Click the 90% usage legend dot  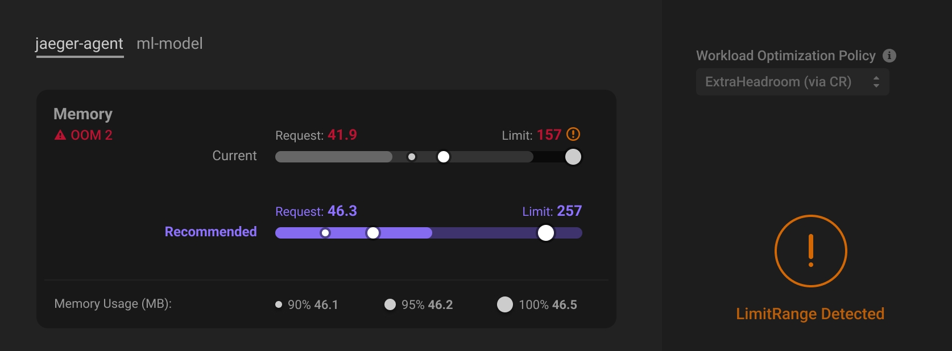[x=279, y=305]
